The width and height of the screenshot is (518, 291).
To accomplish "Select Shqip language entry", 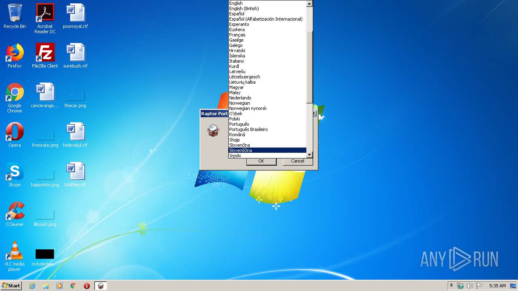I will click(x=267, y=140).
